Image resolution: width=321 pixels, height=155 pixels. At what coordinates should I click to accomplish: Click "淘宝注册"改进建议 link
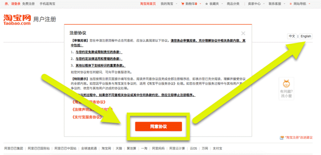point(299,137)
